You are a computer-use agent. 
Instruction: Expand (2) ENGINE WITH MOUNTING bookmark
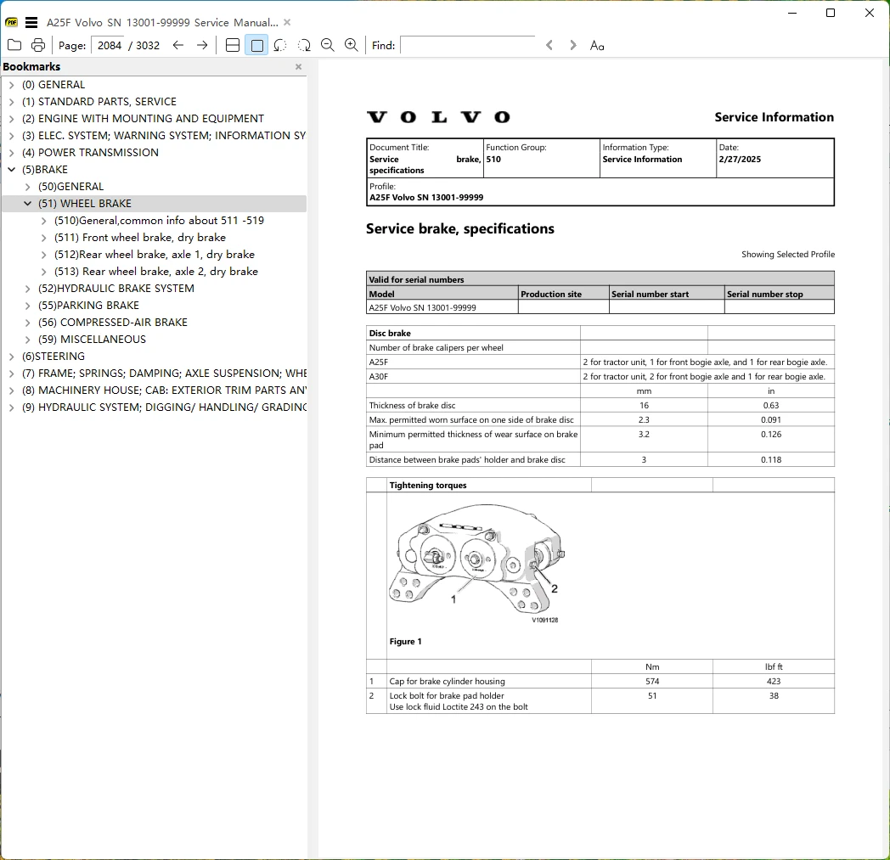pos(11,119)
